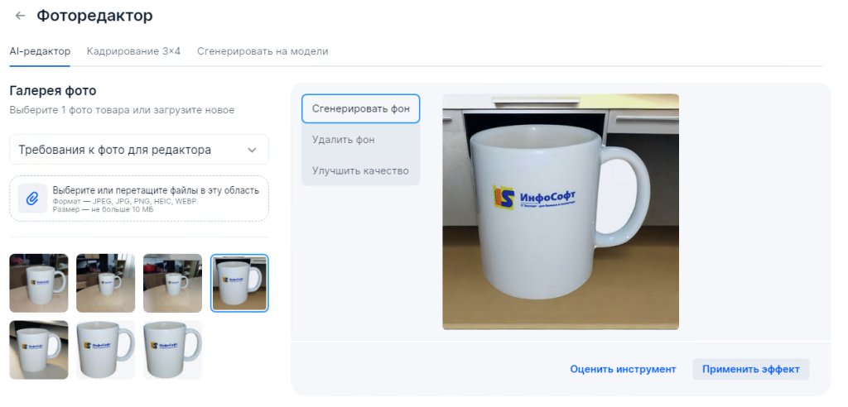848x407 pixels.
Task: Select third top-row thumbnail with gray background
Action: pos(172,283)
